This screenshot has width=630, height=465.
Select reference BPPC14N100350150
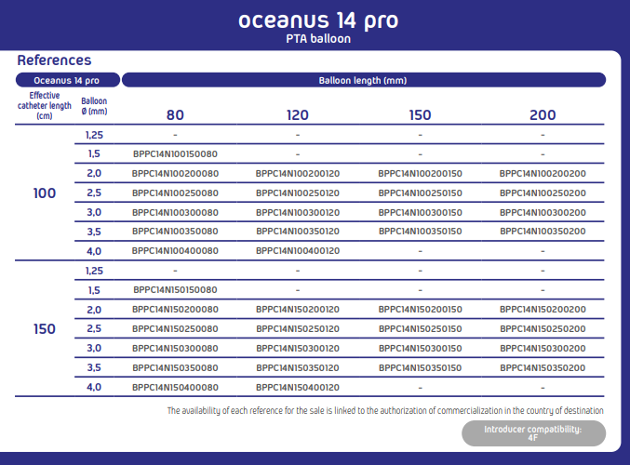421,232
